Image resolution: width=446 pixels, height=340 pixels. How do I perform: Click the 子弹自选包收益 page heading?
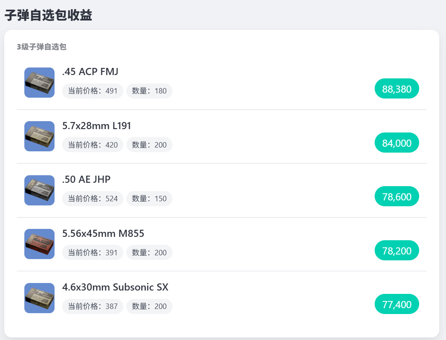[x=48, y=15]
